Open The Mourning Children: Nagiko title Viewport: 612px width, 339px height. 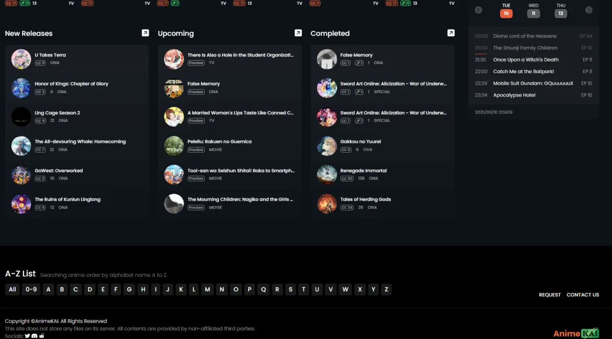coord(240,199)
